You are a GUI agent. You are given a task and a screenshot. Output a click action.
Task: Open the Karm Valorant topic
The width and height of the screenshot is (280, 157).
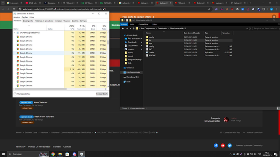pos(41,102)
